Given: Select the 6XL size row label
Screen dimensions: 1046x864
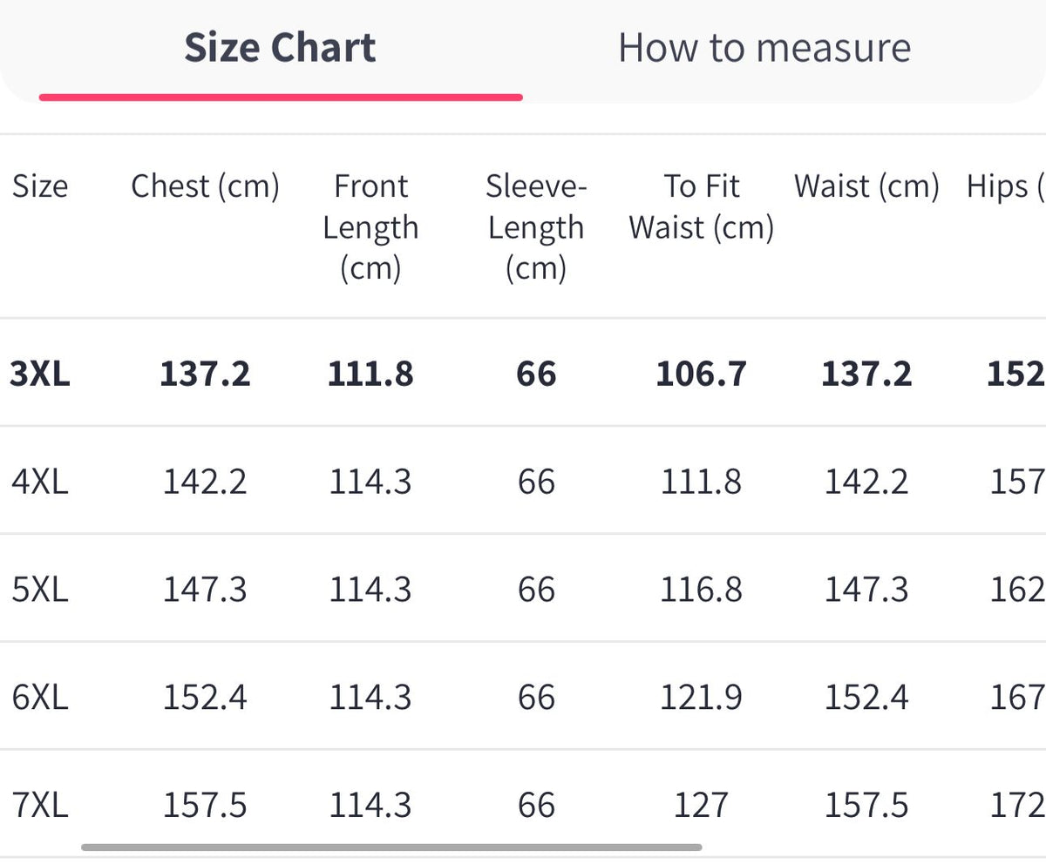Looking at the screenshot, I should tap(40, 697).
